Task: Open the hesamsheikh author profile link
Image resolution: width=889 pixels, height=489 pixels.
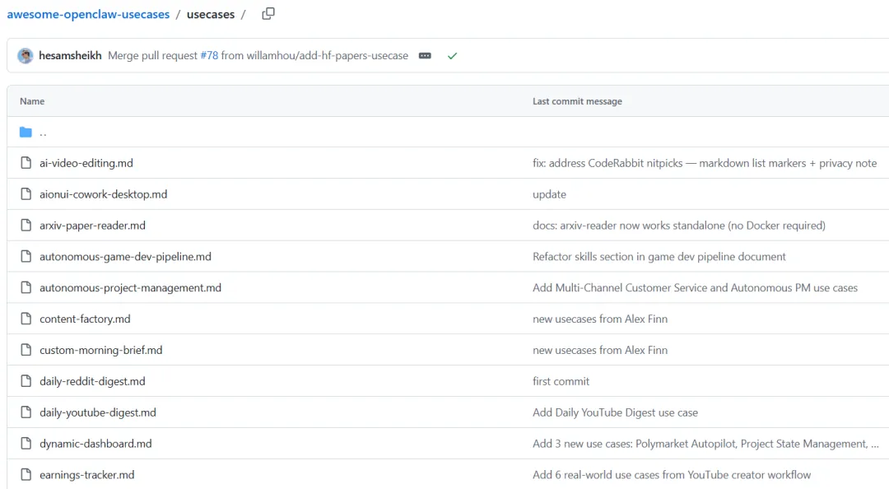Action: pyautogui.click(x=70, y=56)
